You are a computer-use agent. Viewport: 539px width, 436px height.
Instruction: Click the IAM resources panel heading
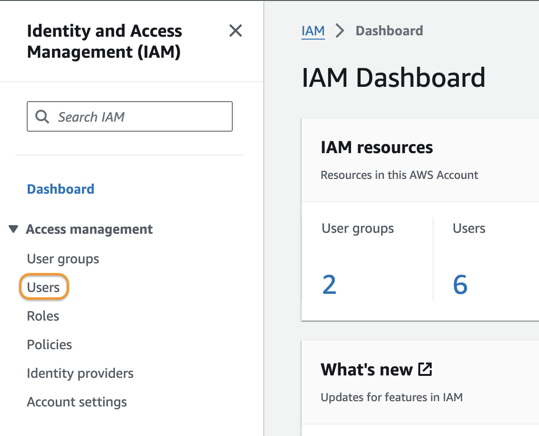click(377, 148)
